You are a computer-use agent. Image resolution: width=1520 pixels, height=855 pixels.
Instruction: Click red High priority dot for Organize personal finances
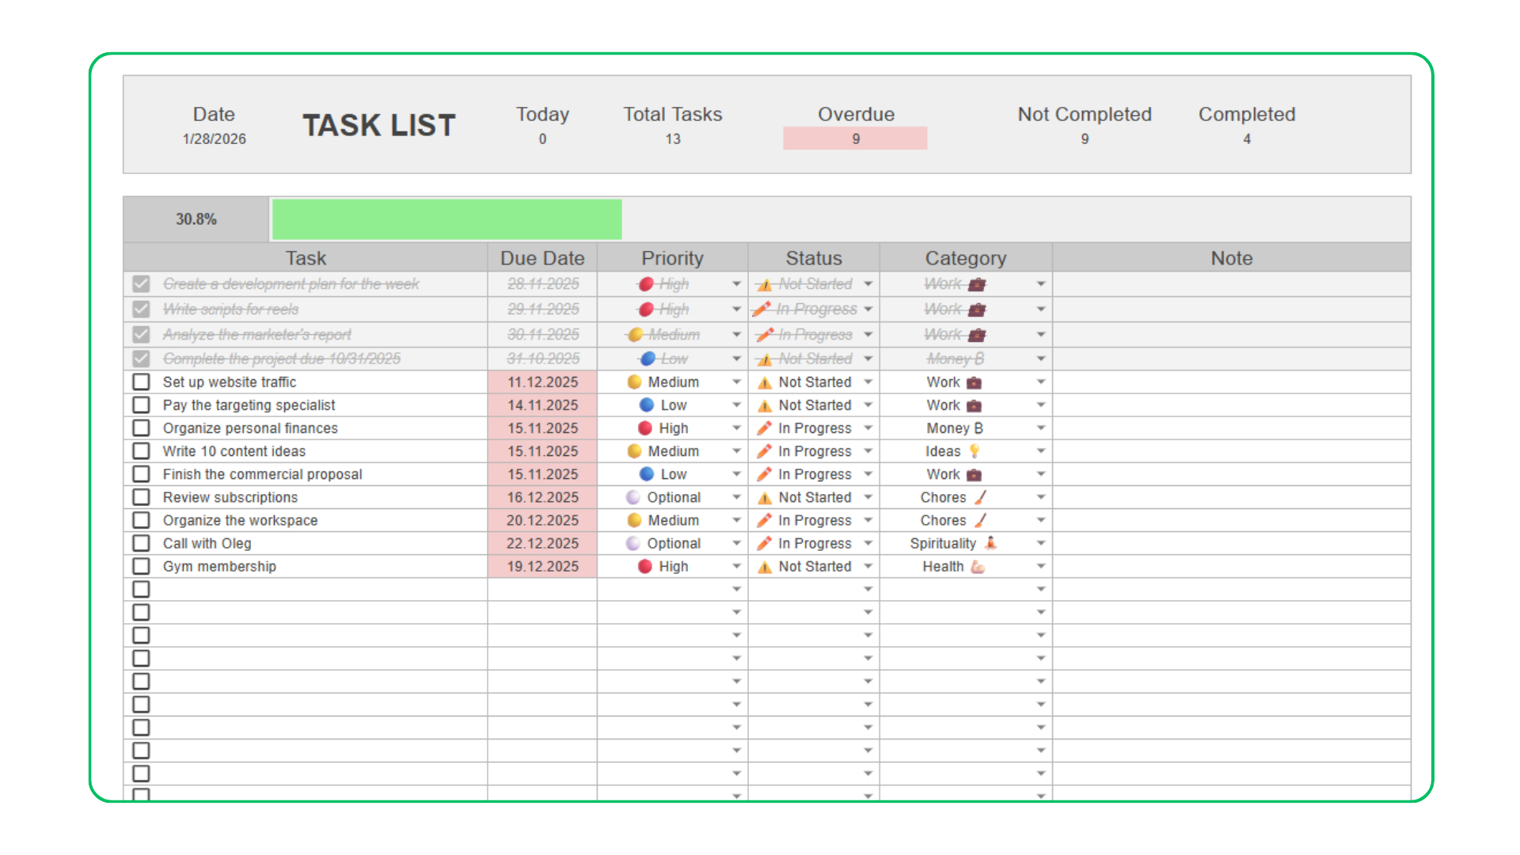(645, 428)
